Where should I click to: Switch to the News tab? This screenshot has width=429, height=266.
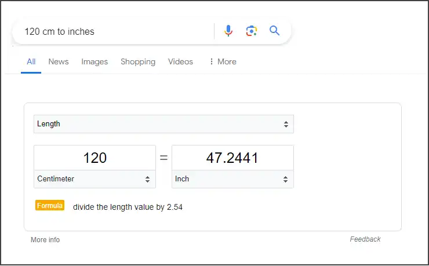[x=59, y=62]
